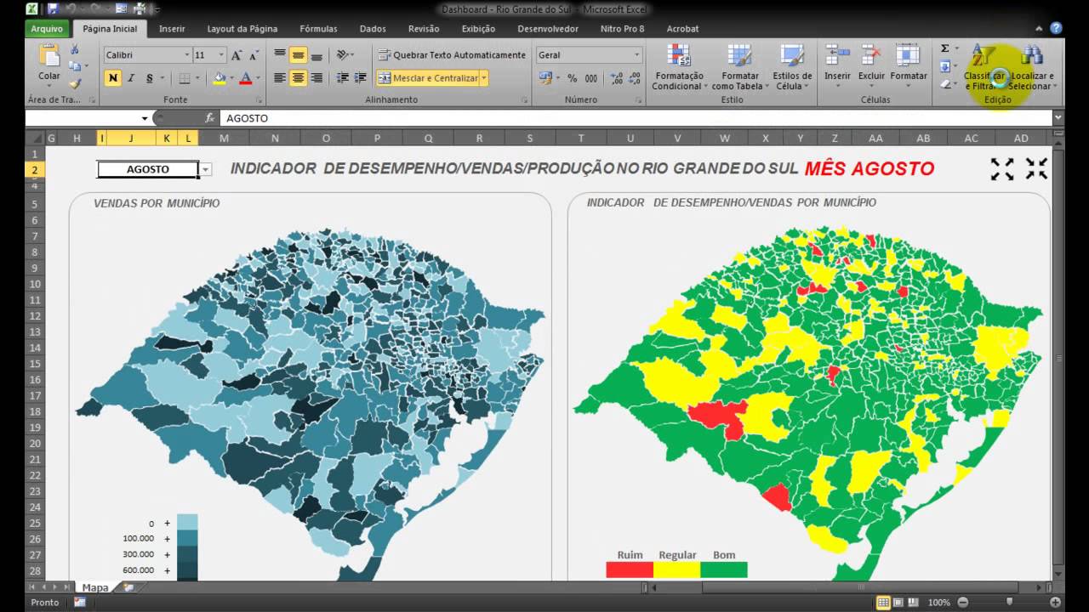Click the Cut scissors icon
The image size is (1089, 612).
pos(75,49)
